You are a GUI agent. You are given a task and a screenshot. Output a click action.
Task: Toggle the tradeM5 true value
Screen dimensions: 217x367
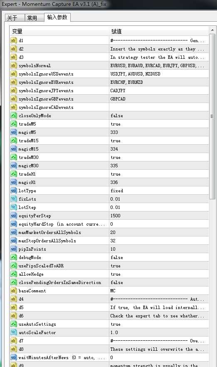coord(159,124)
